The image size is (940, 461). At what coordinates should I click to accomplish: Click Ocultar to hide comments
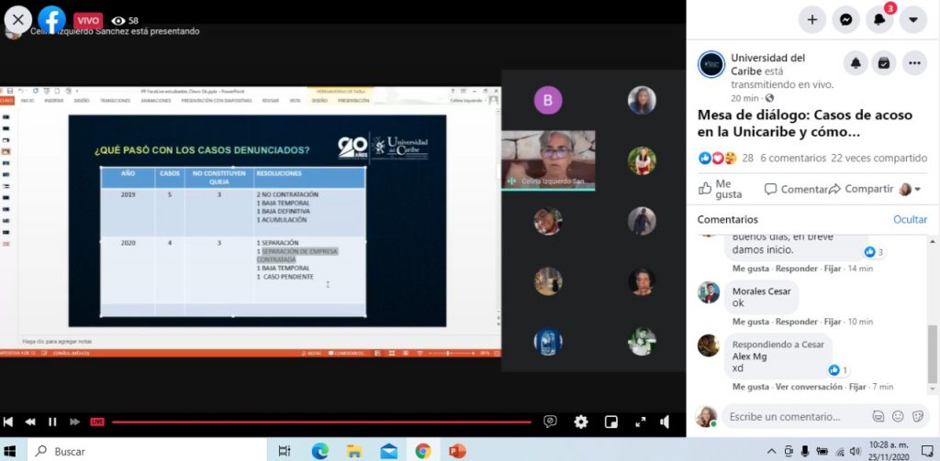click(910, 219)
